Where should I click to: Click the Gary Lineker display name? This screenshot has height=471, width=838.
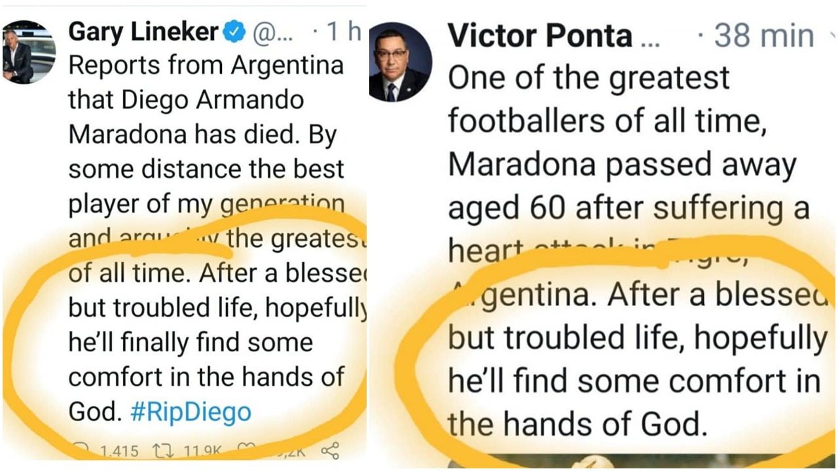(x=143, y=31)
